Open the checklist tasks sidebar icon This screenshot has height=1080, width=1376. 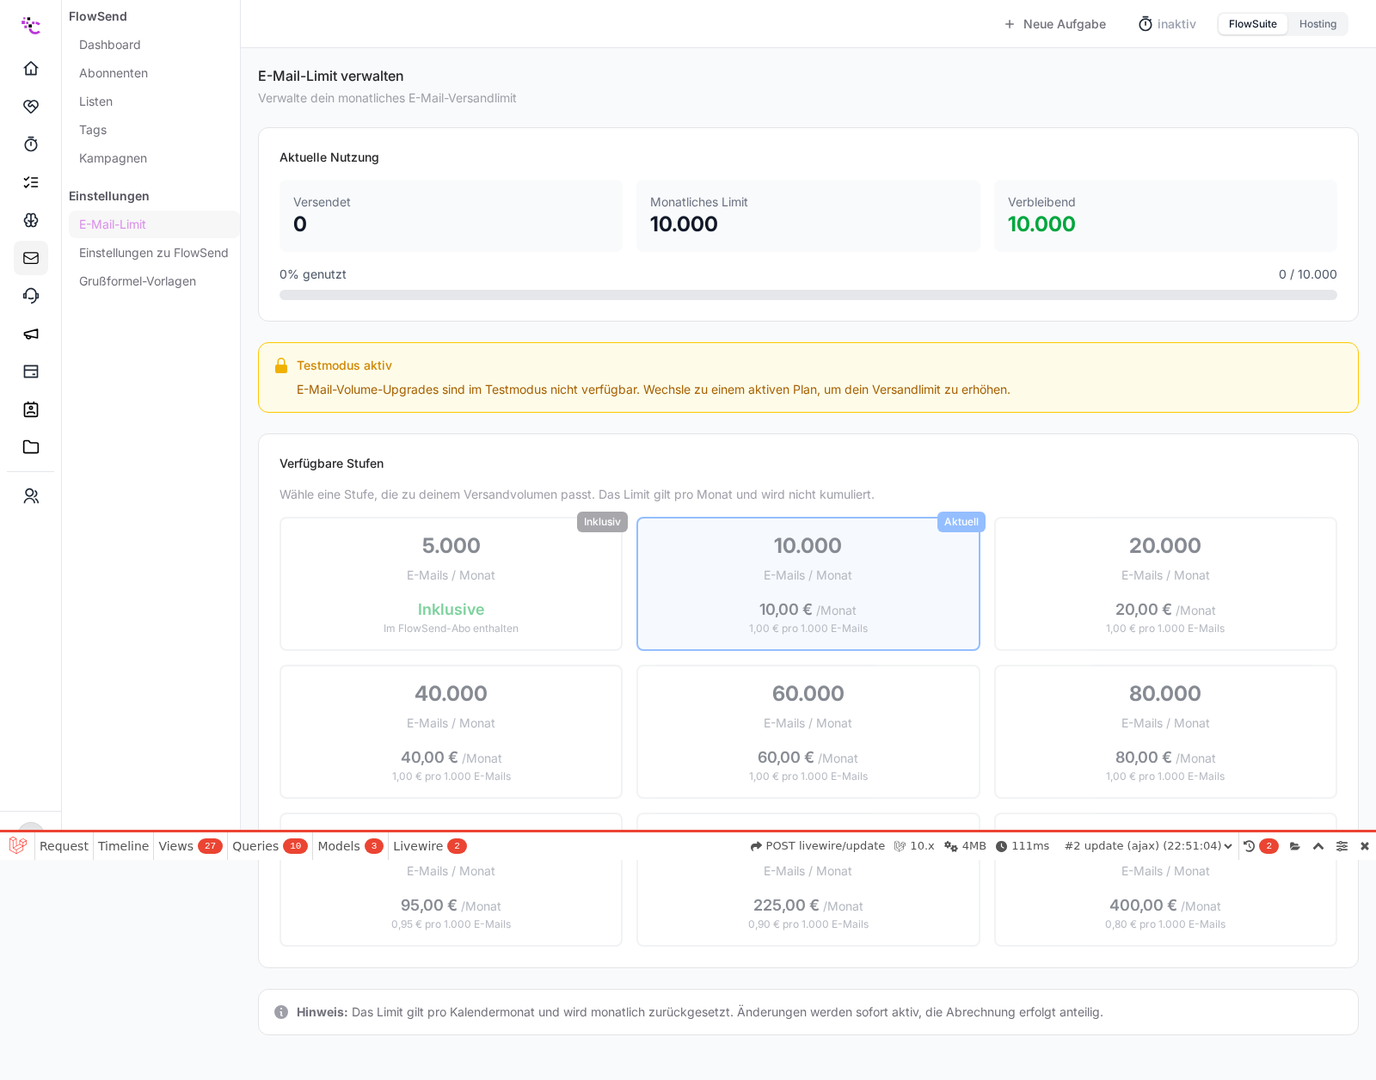(x=31, y=181)
